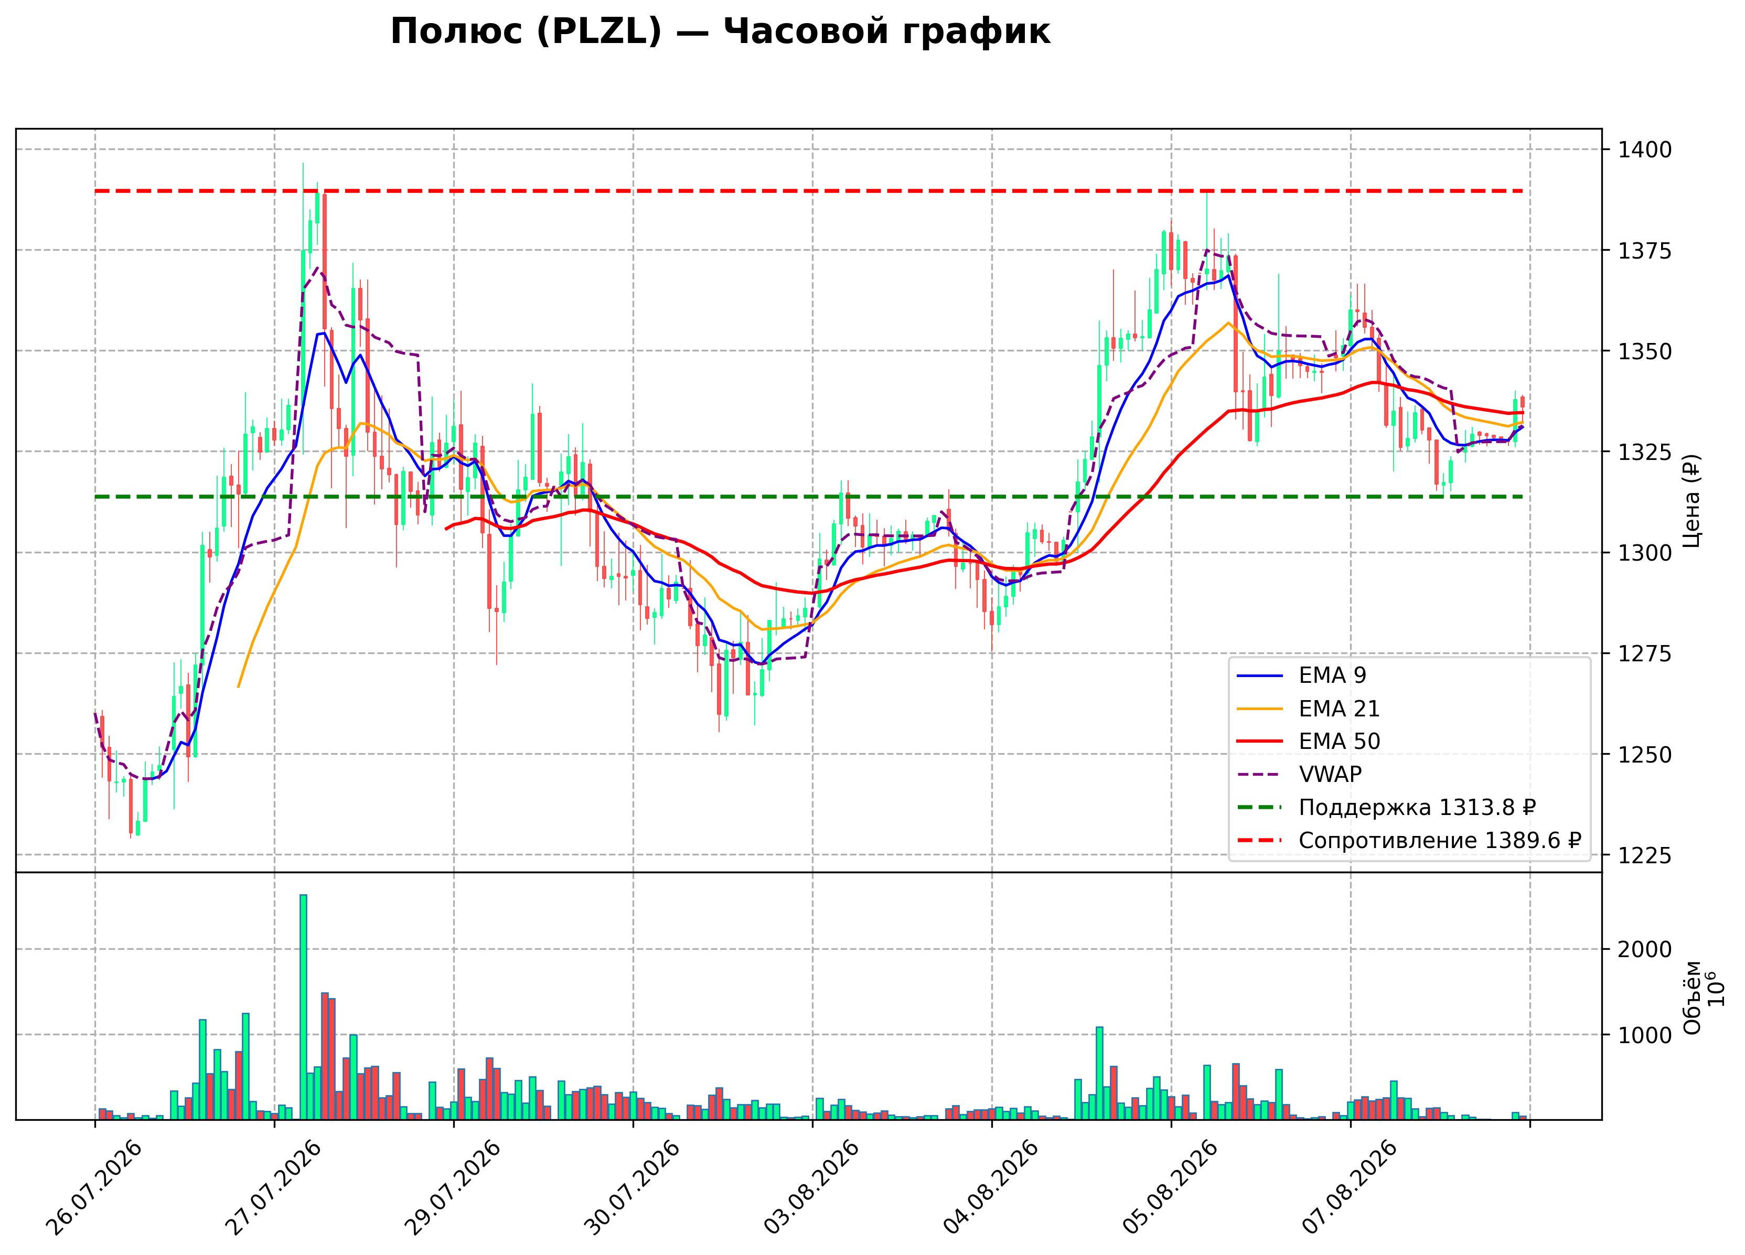This screenshot has width=1745, height=1255.
Task: Click the 1300 price axis label
Action: 1644,553
